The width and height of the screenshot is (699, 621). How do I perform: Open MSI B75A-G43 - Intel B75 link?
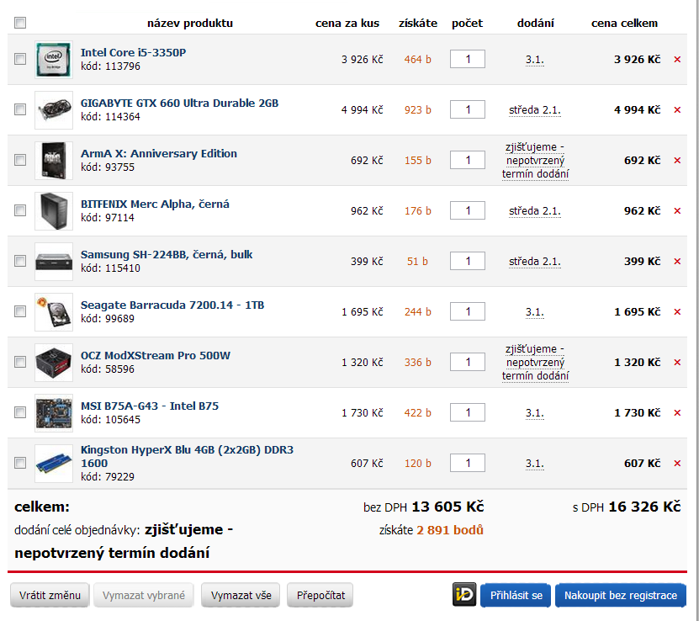[150, 406]
